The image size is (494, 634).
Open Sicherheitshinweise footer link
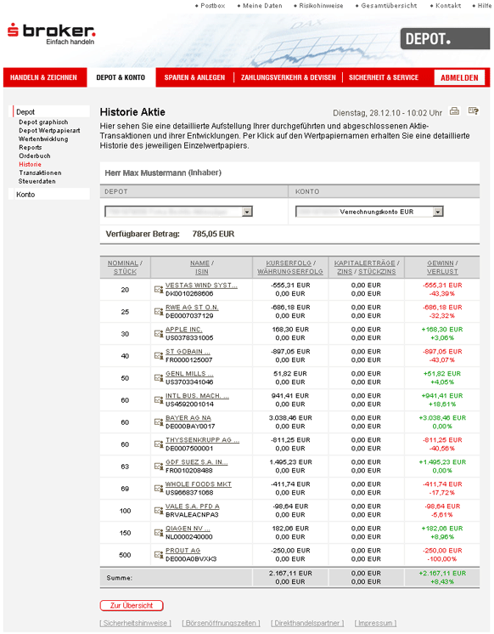(x=136, y=623)
